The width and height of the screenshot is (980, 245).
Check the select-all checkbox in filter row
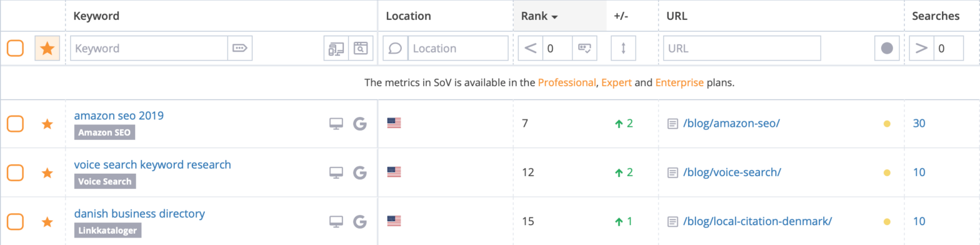(x=15, y=48)
